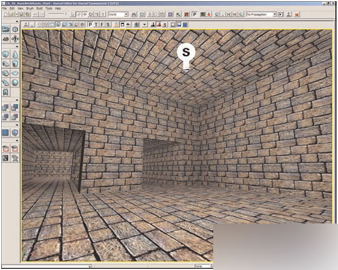
Task: Open the Help menu
Action: click(x=58, y=8)
